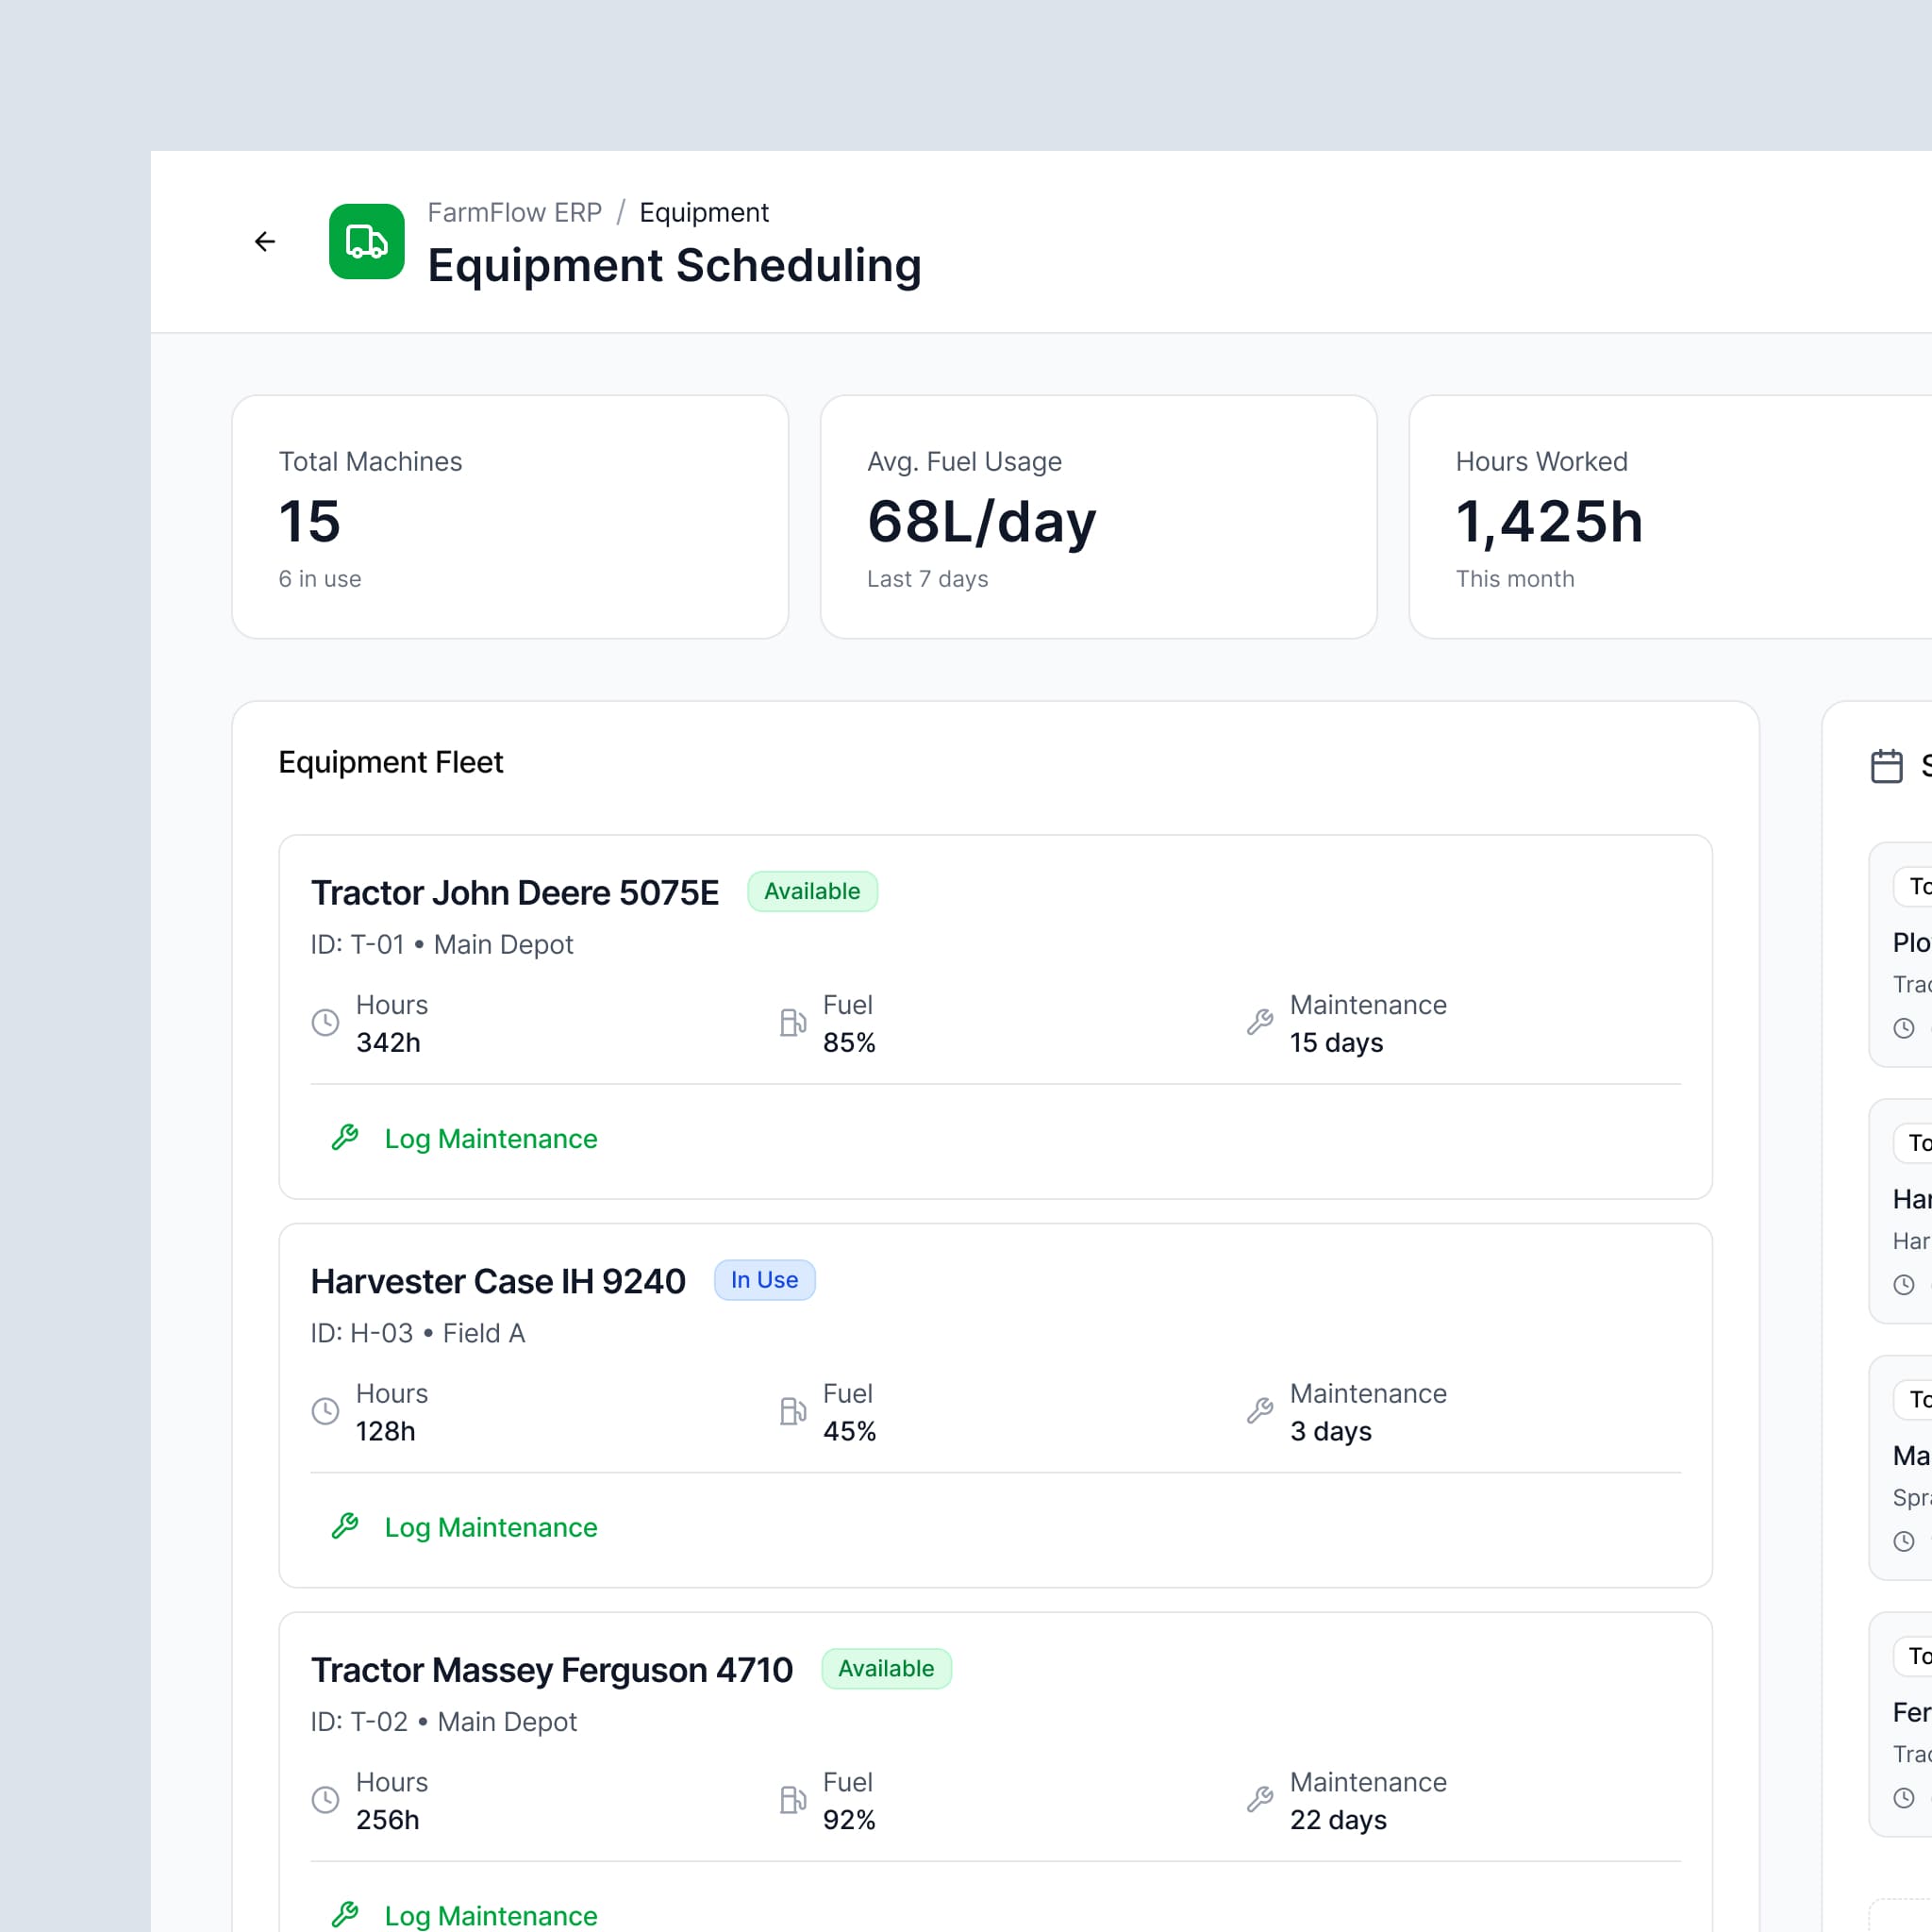
Task: Click the green truck logo icon
Action: tap(366, 241)
